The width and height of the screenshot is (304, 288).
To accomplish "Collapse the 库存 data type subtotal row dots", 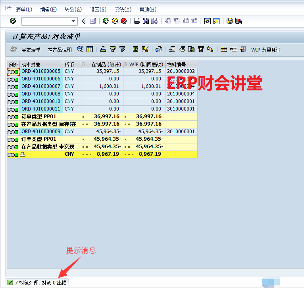I will click(x=85, y=124).
